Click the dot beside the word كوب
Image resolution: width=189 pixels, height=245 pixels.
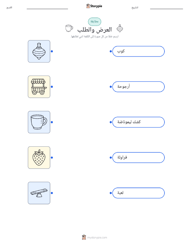pos(111,51)
